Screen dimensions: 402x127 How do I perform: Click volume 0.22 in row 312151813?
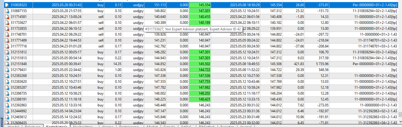tap(117, 58)
